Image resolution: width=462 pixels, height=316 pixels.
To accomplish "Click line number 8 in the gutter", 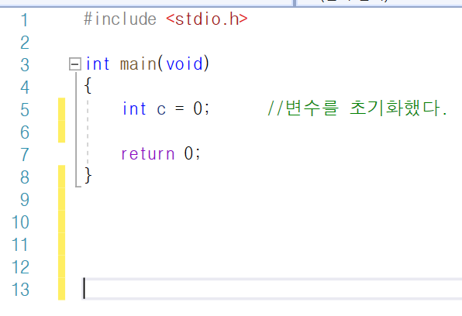I will click(25, 177).
